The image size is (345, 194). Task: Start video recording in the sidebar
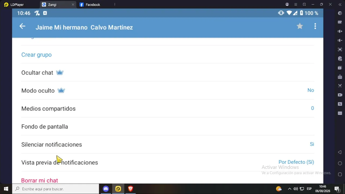tap(340, 95)
